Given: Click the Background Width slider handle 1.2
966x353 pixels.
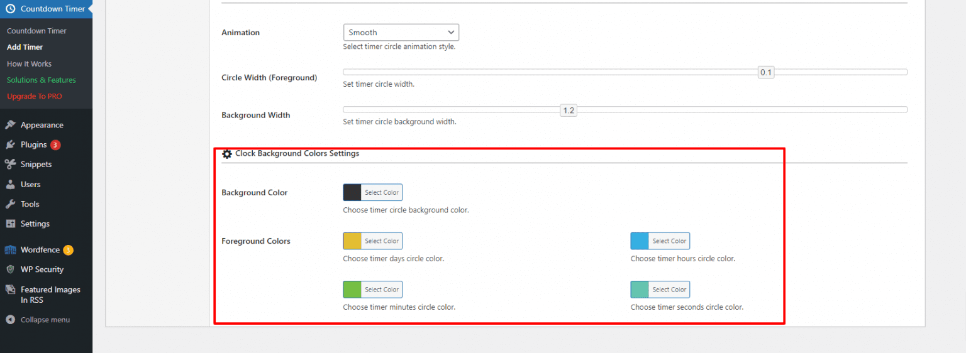Looking at the screenshot, I should (x=569, y=110).
